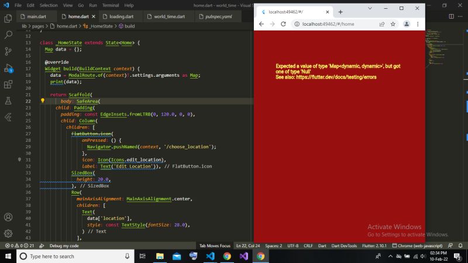Open the Terminal menu

[111, 5]
